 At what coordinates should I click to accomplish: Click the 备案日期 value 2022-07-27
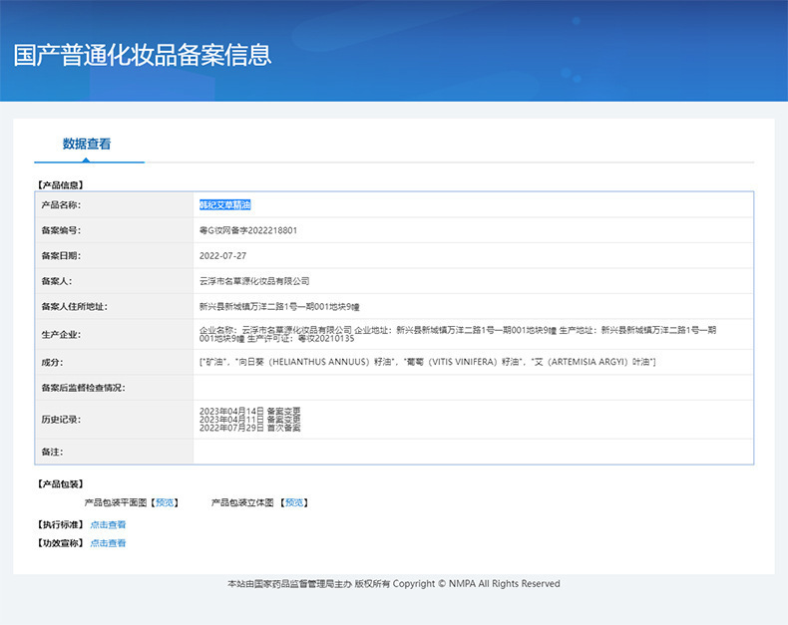click(x=222, y=256)
